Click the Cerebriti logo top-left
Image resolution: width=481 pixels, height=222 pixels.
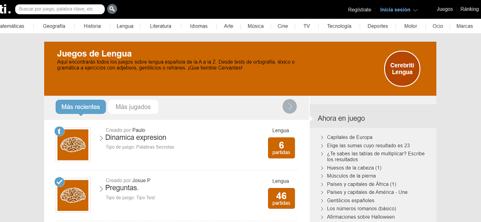tap(5, 8)
